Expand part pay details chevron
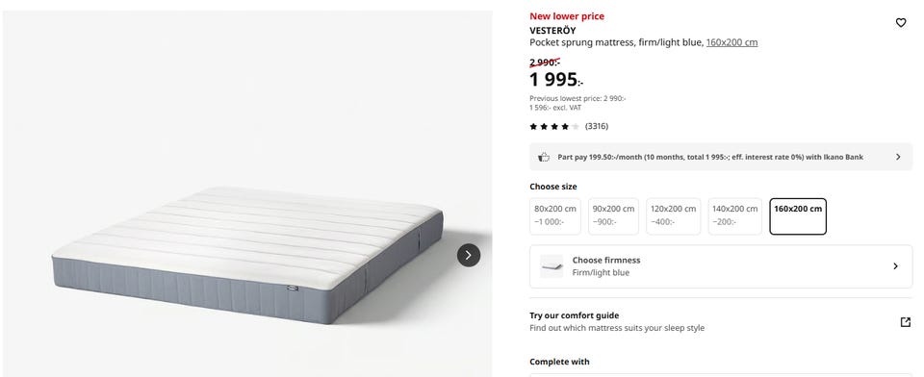Screen dimensions: 924x377 point(898,157)
